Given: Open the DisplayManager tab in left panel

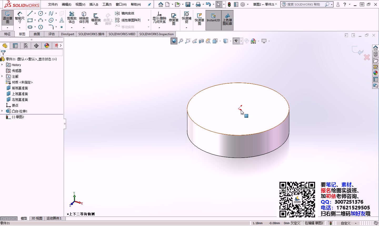Looking at the screenshot, I should coord(47,46).
